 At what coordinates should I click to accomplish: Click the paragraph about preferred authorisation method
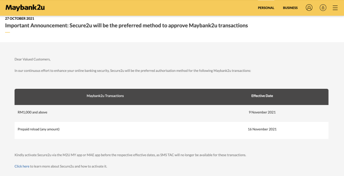(x=132, y=71)
